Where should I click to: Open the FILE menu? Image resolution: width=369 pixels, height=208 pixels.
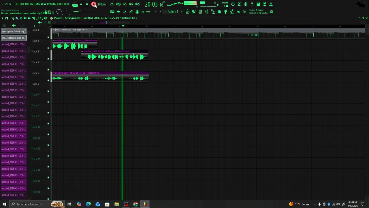coord(17,4)
